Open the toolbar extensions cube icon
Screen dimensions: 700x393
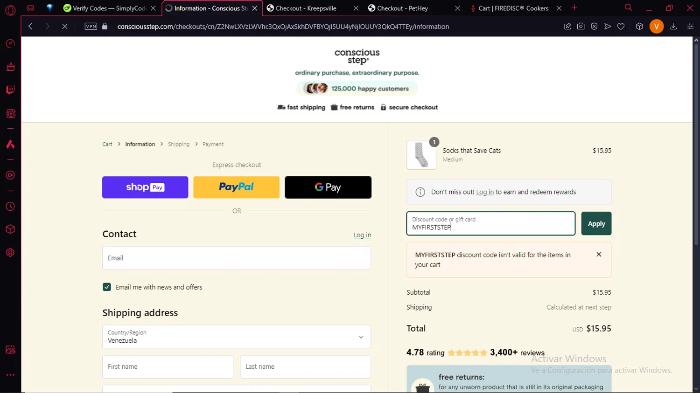pyautogui.click(x=639, y=27)
